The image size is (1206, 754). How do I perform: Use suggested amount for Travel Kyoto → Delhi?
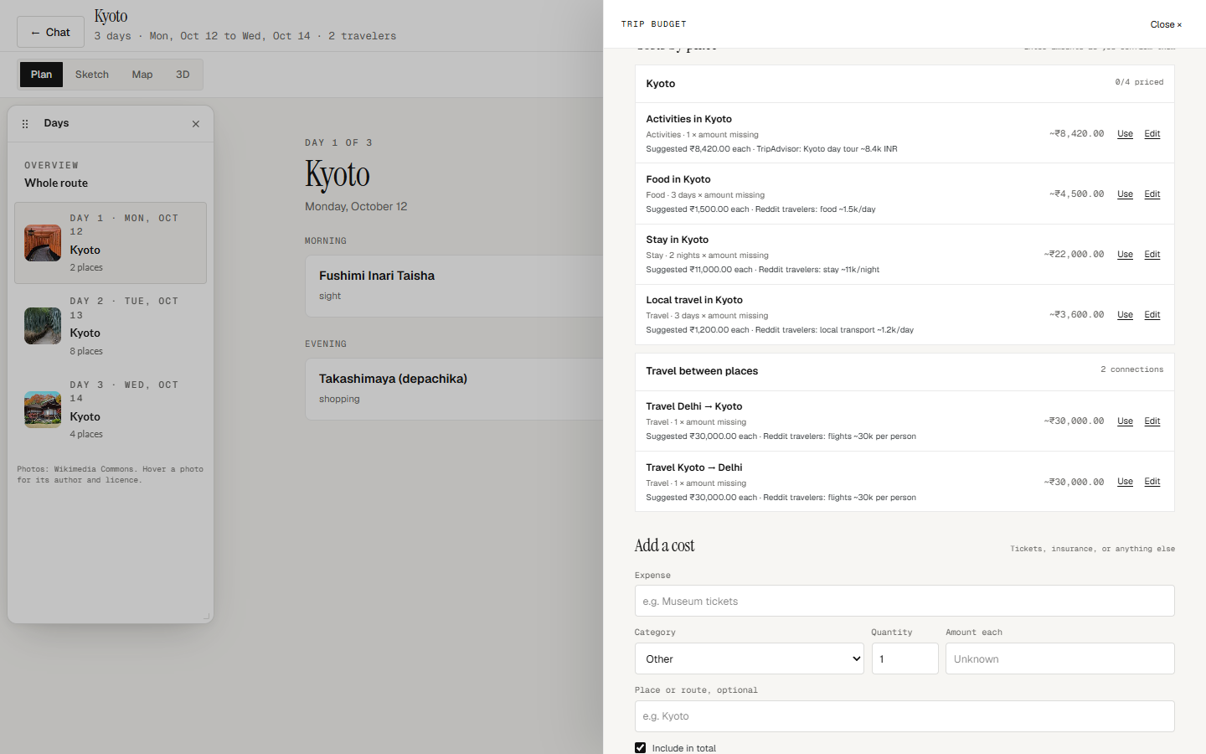[1125, 482]
